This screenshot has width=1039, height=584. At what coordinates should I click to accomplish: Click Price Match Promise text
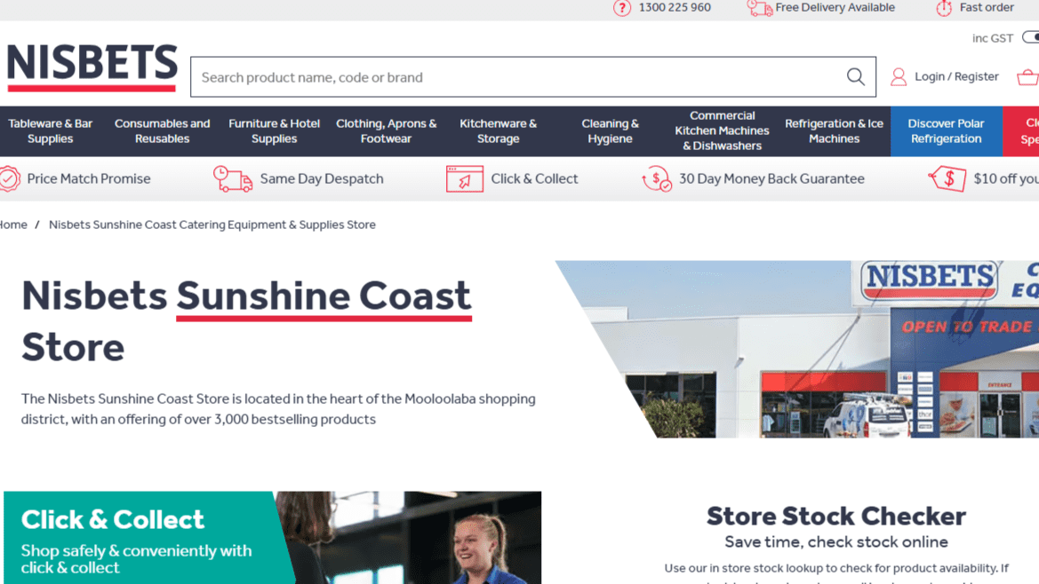89,178
